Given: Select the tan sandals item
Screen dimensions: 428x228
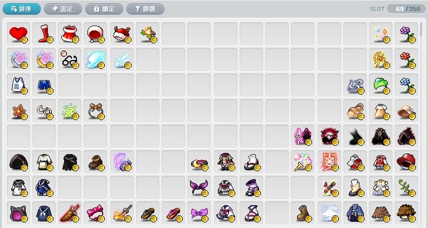Looking at the screenshot, I should [354, 111].
